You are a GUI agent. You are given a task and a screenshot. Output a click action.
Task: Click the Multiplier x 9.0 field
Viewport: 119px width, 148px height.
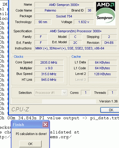pyautogui.click(x=49, y=68)
